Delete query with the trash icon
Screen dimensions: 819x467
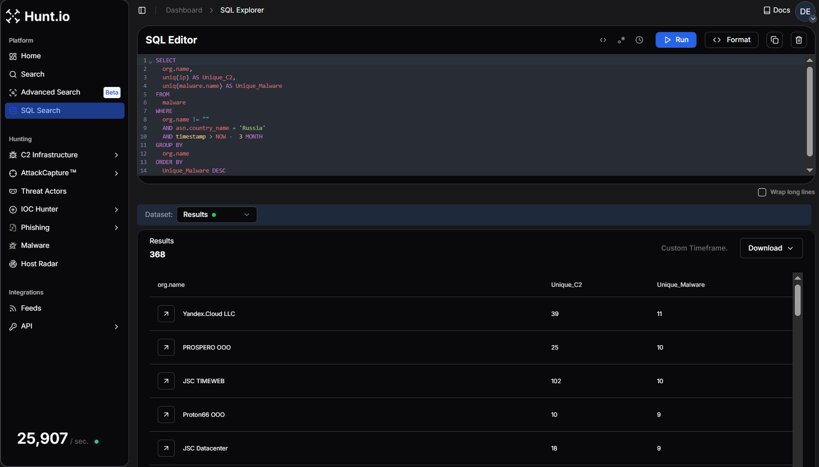[x=798, y=40]
